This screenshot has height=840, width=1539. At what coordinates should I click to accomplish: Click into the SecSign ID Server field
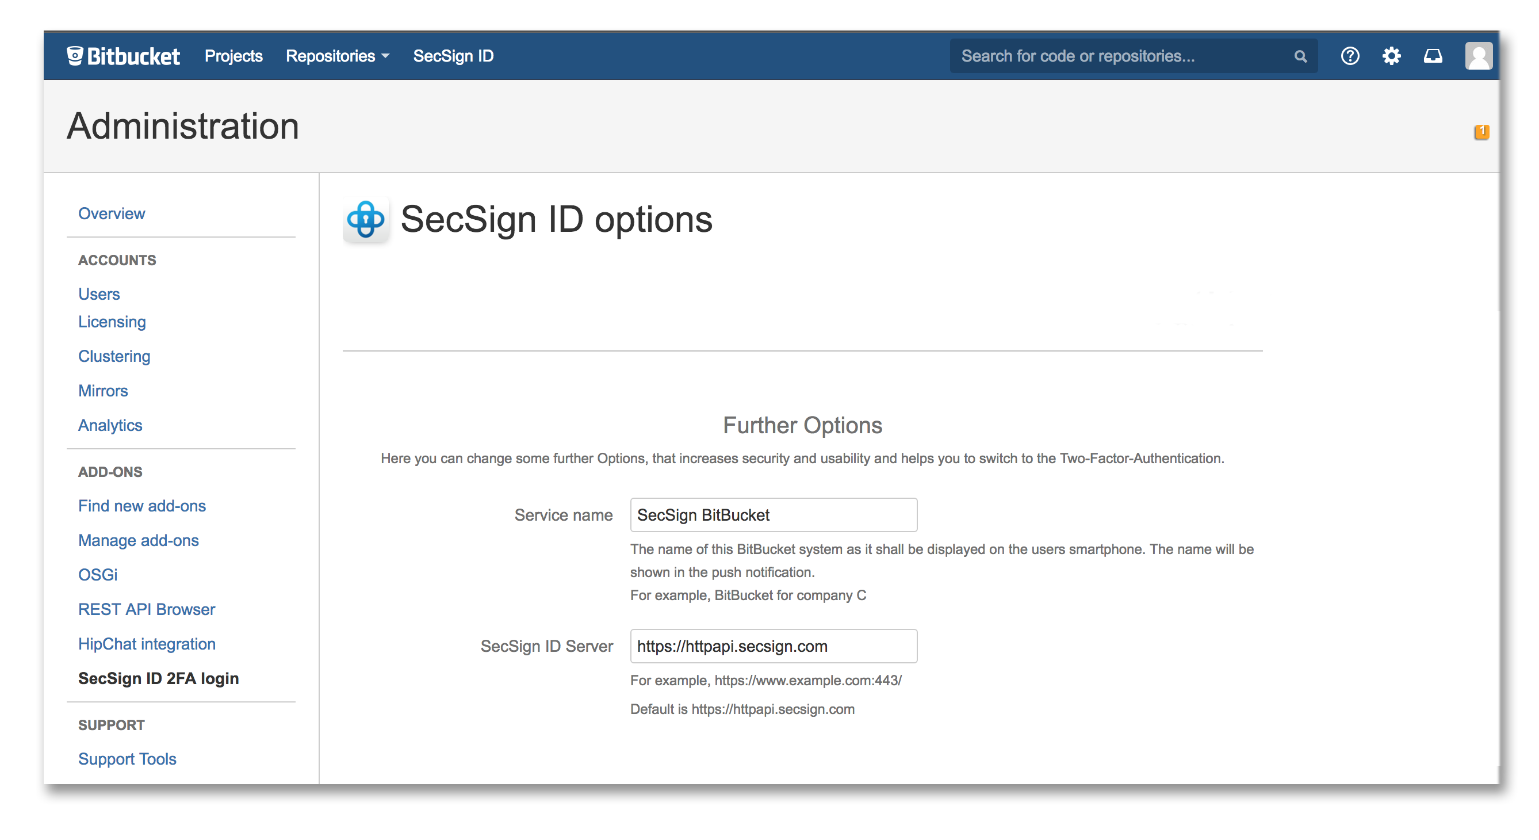tap(773, 646)
